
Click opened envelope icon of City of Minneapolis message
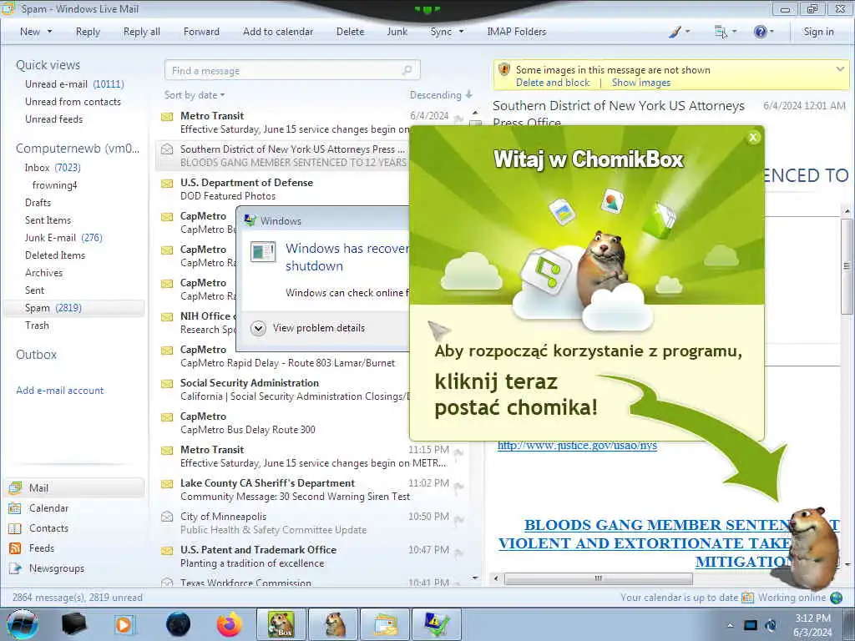pos(167,517)
